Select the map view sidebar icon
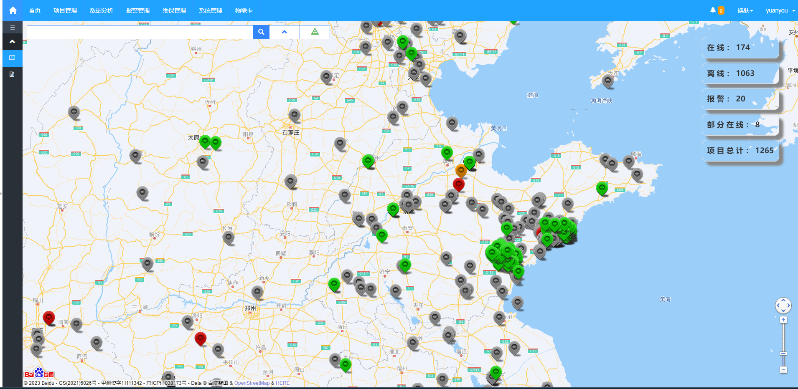 13,58
